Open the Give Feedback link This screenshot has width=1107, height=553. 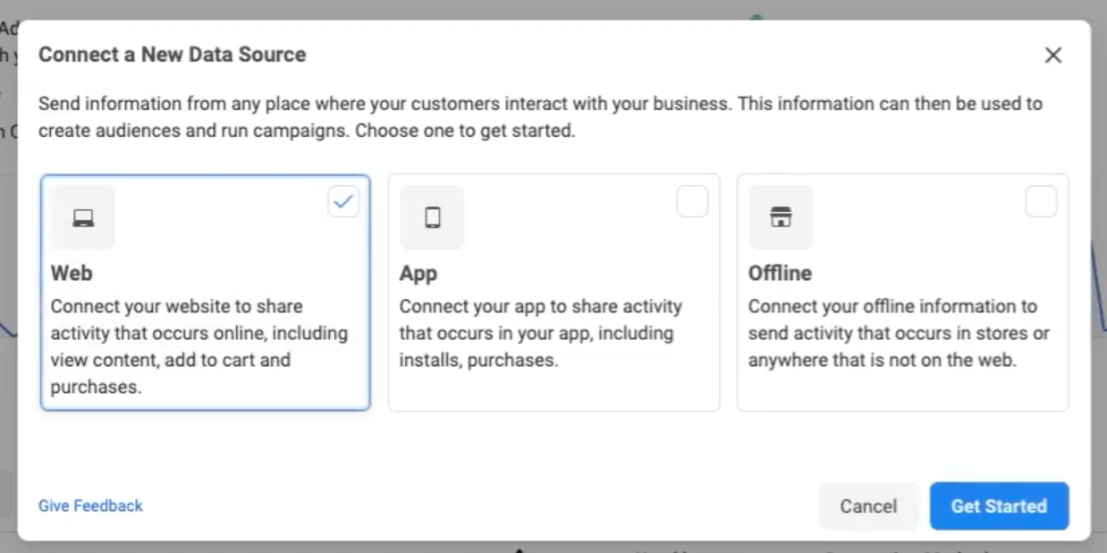pyautogui.click(x=89, y=506)
